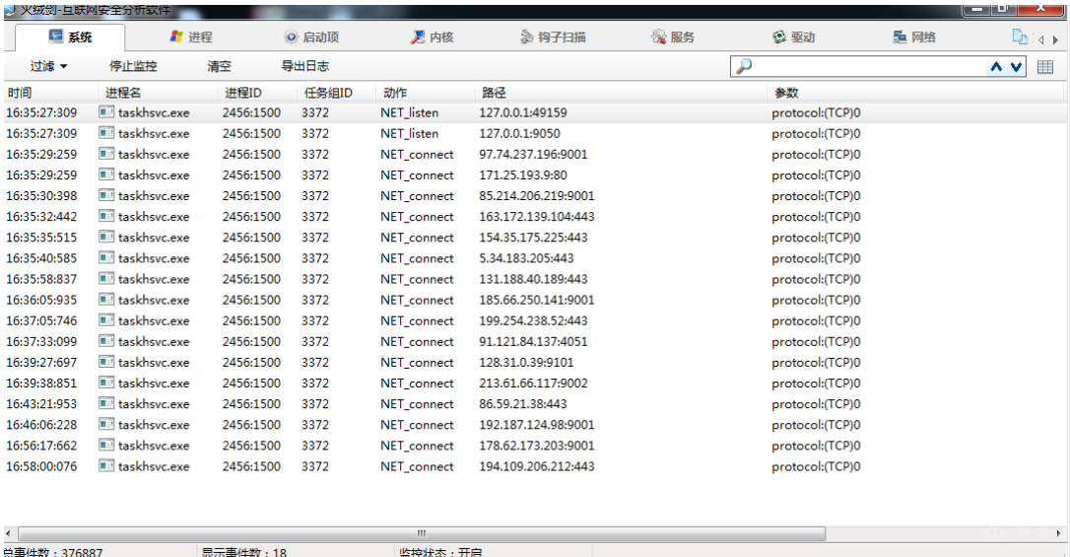Click the process icon in the 16:35:30:398 row
This screenshot has height=557, width=1070.
pos(105,196)
